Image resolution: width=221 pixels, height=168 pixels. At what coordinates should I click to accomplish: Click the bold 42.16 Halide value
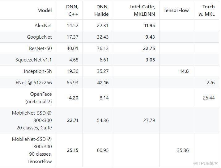coord(103,82)
